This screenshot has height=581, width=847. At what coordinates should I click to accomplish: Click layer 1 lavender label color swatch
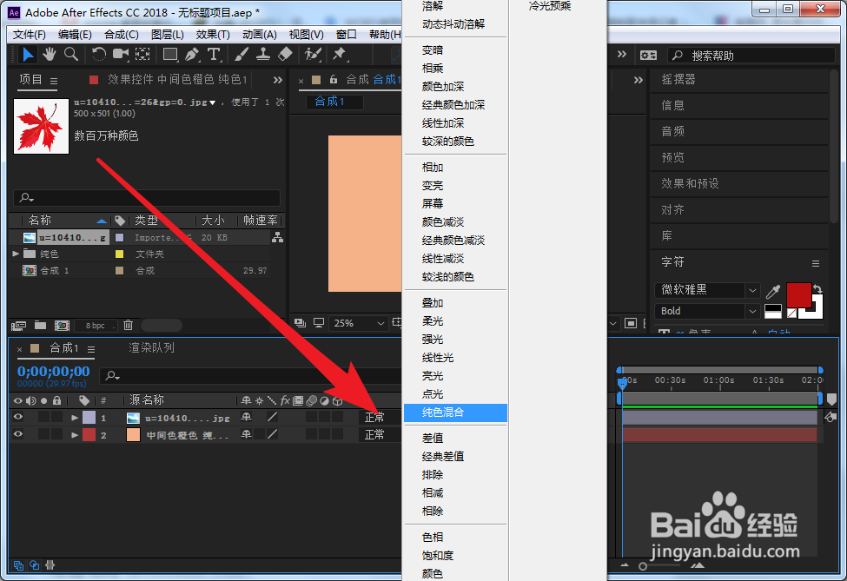coord(89,418)
